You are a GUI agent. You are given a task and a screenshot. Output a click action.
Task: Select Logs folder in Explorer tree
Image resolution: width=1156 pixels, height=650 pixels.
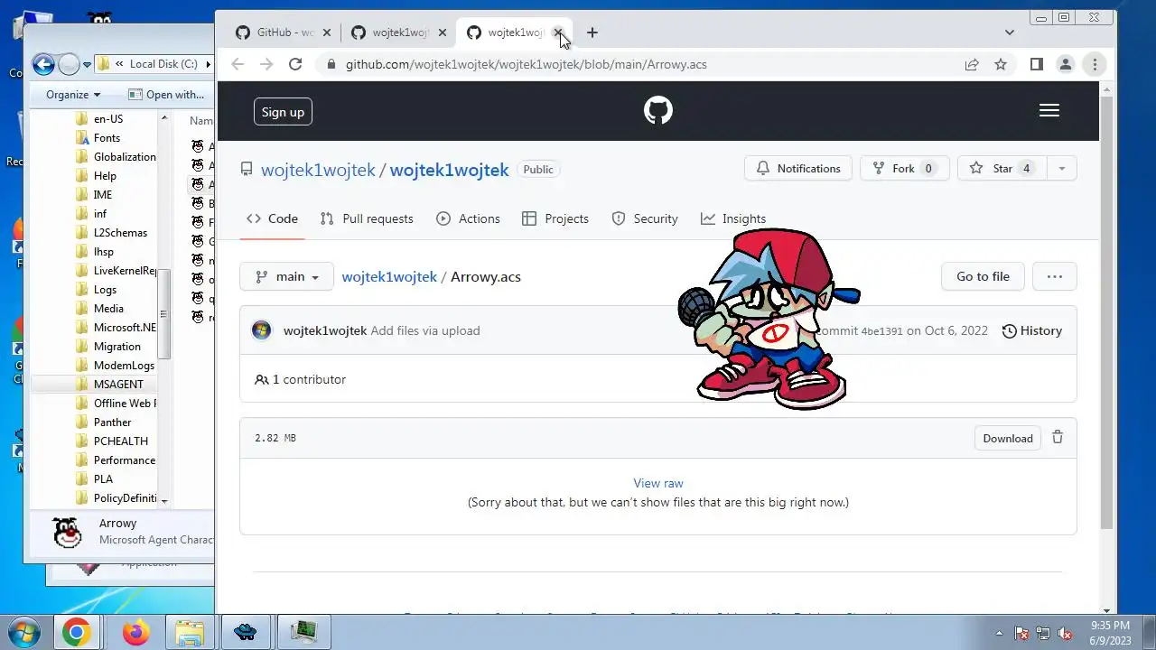tap(105, 289)
